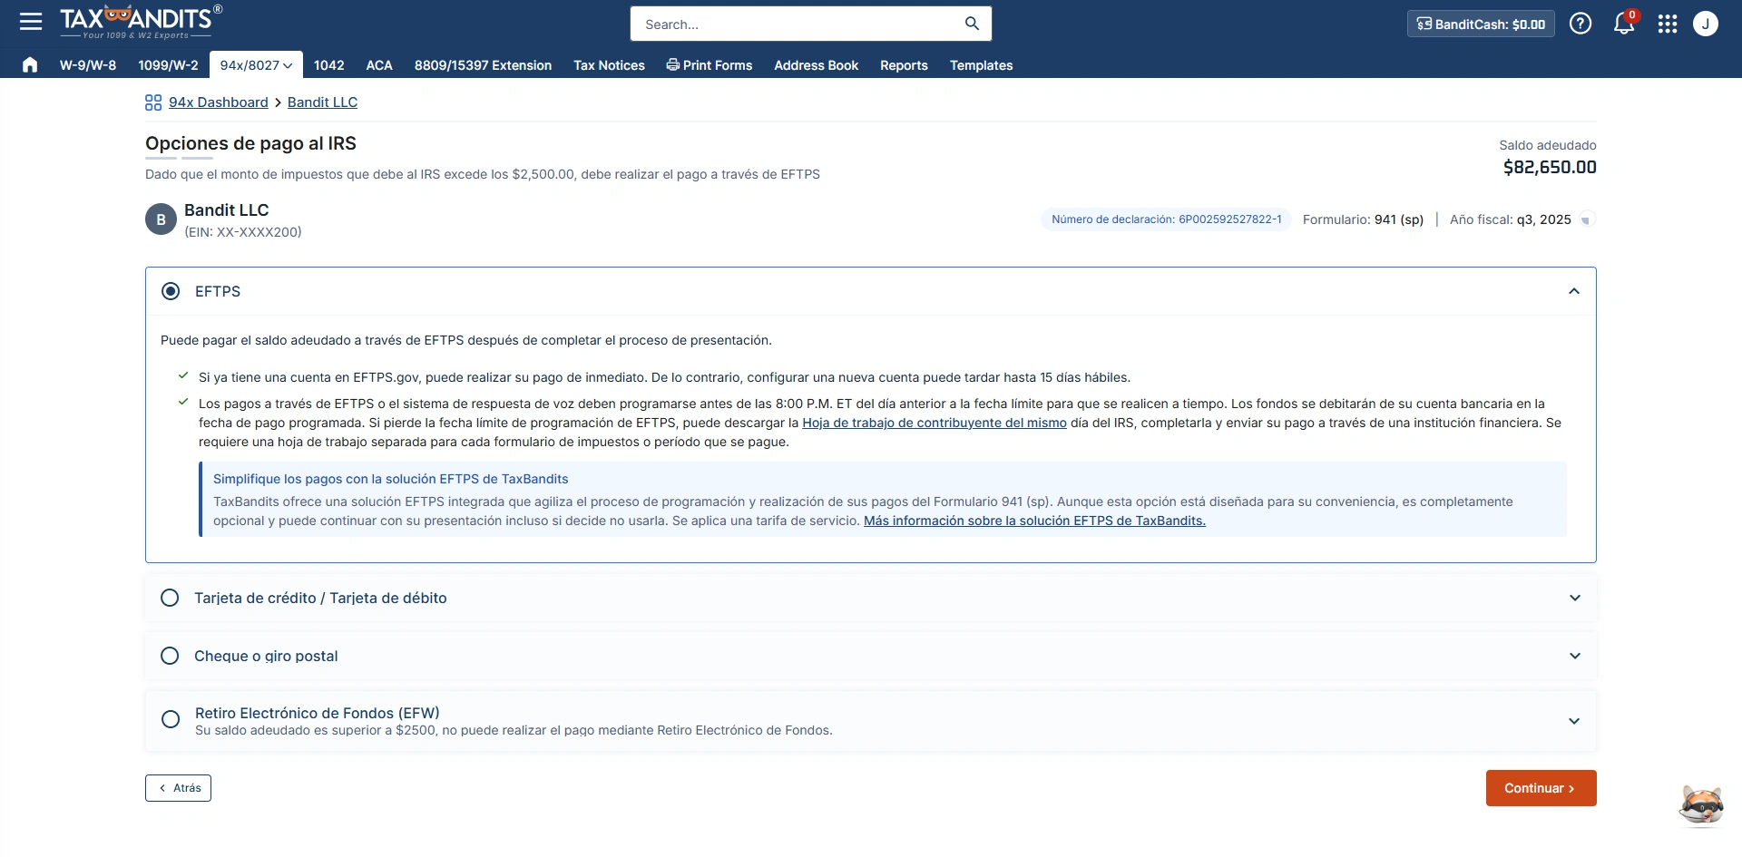Select the EFTPS payment option
1742x857 pixels.
[171, 291]
